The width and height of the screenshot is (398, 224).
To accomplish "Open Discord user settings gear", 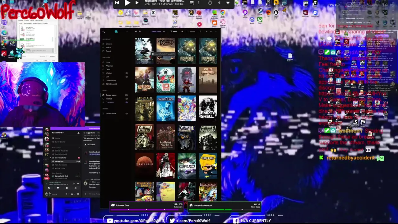I will 78,194.
